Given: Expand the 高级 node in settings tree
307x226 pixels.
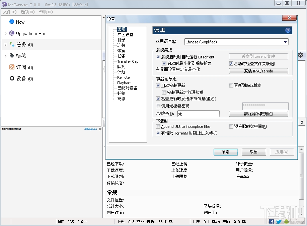Looking at the screenshot, I should click(114, 98).
